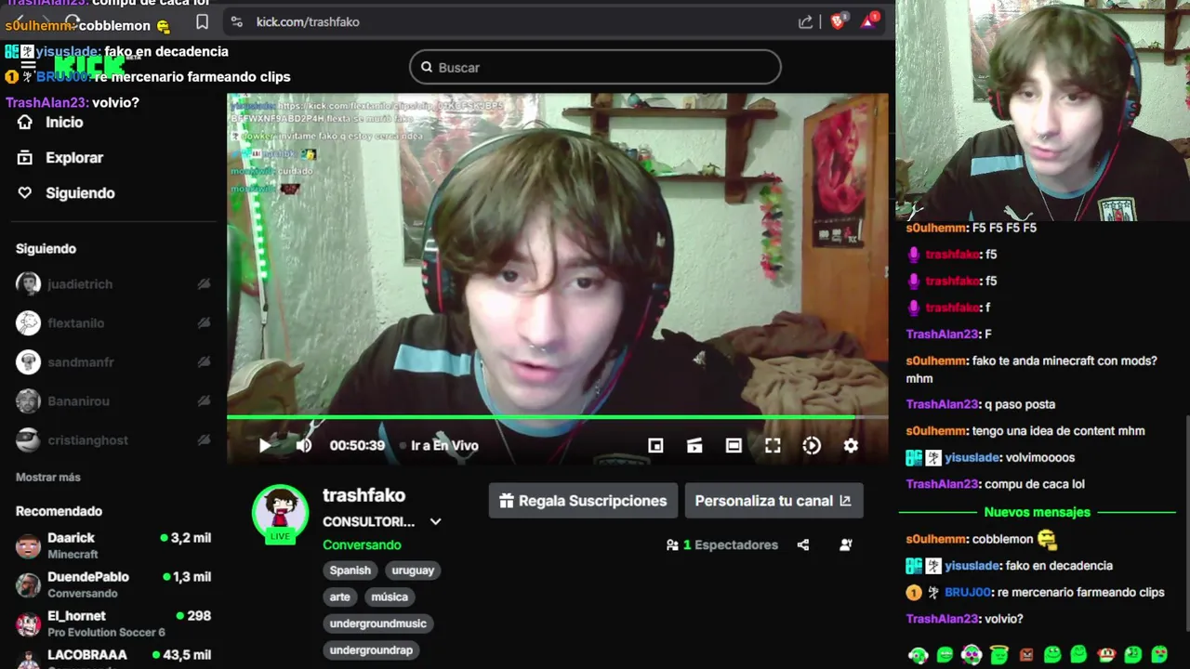
Task: Click the Buscar search field
Action: tap(595, 67)
